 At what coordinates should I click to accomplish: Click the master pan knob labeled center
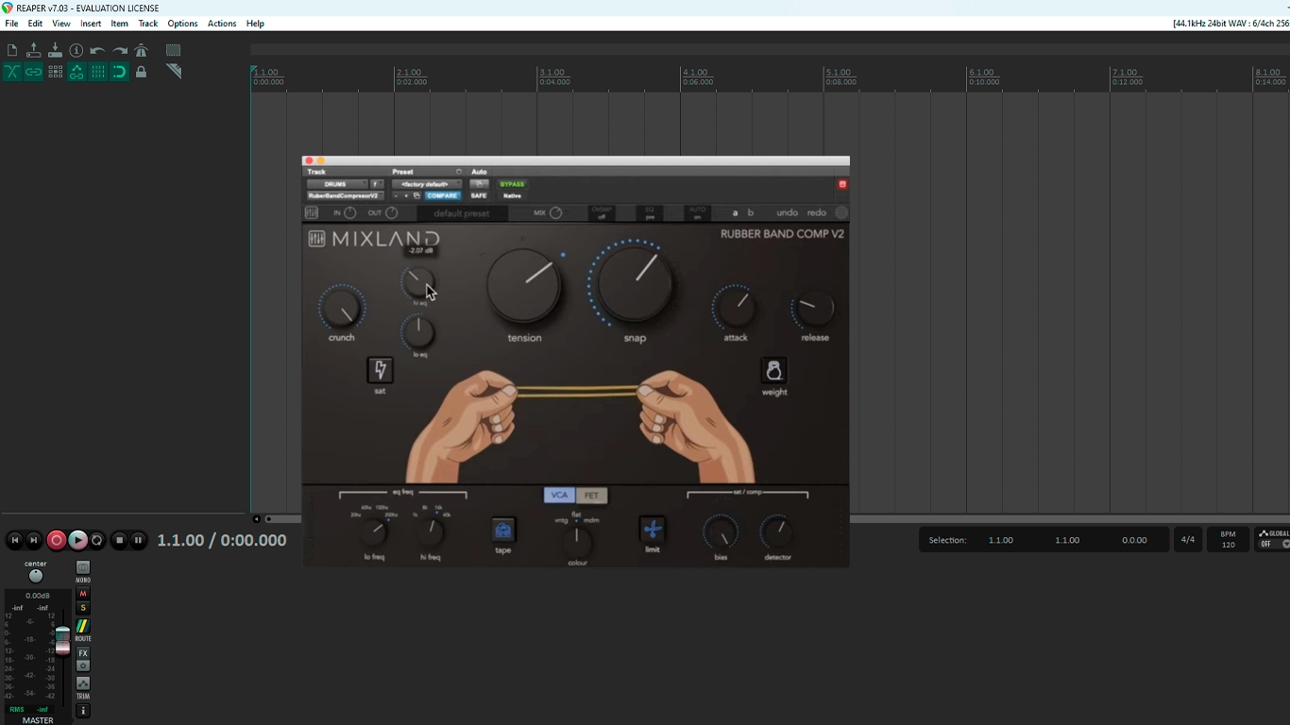(36, 576)
